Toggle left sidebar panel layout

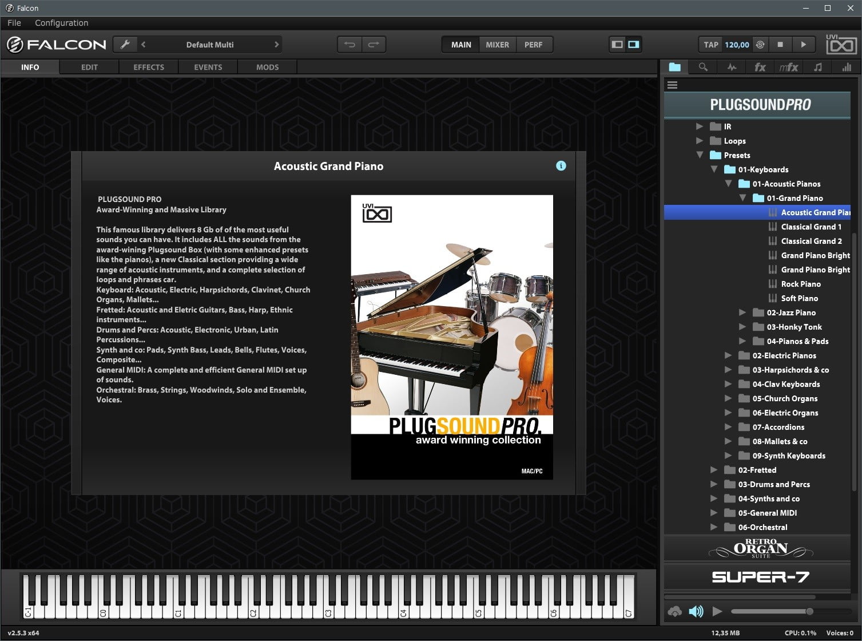tap(617, 45)
